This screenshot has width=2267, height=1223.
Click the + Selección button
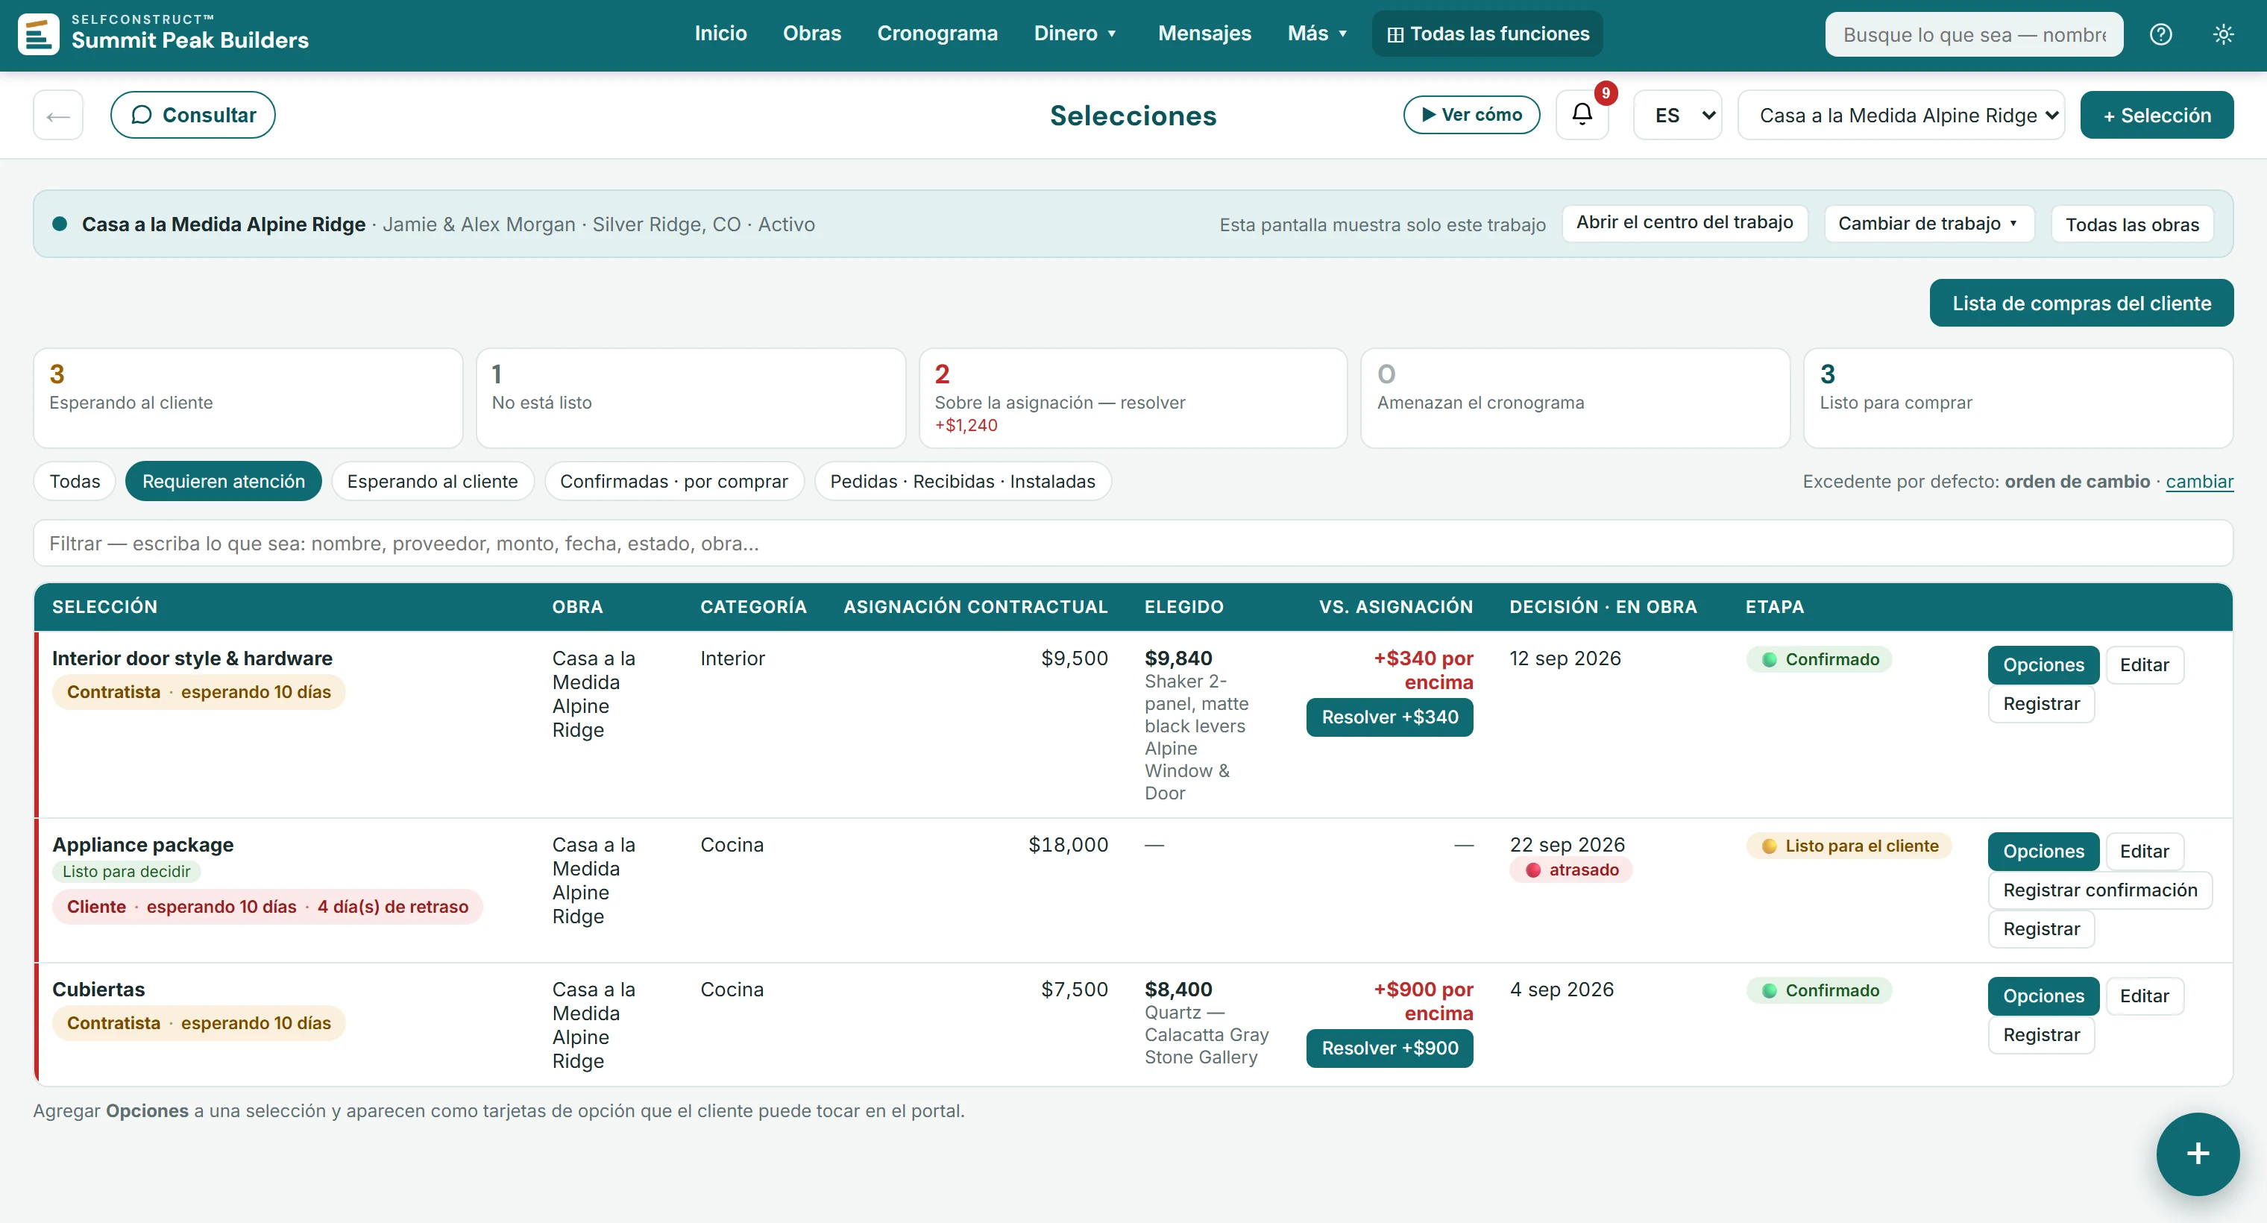2156,114
